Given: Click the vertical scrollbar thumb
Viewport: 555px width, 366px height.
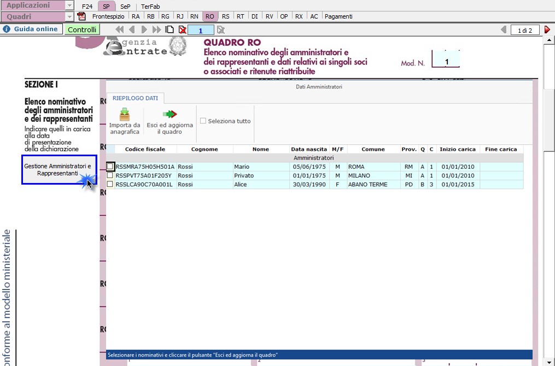Looking at the screenshot, I should [x=549, y=120].
